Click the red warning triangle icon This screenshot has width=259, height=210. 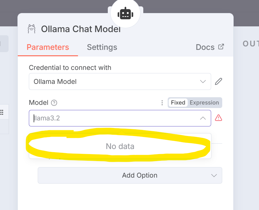tap(218, 118)
